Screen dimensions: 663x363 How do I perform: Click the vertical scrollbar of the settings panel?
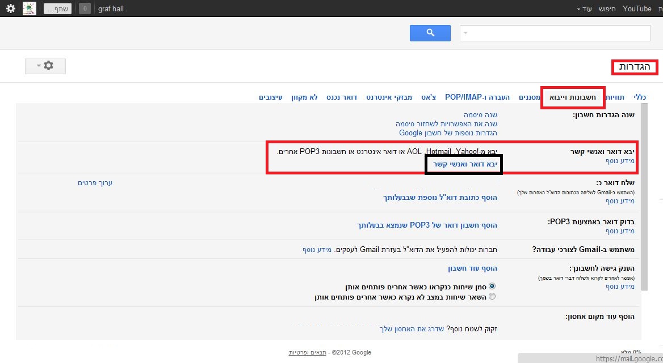pyautogui.click(x=644, y=198)
